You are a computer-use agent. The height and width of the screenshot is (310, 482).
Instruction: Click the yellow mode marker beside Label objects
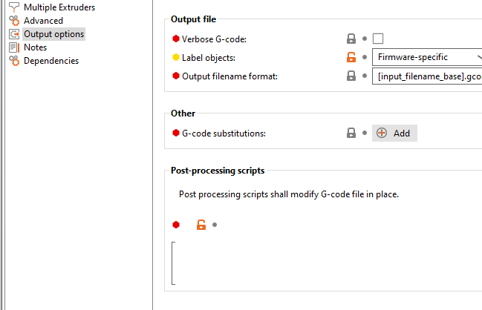(176, 57)
